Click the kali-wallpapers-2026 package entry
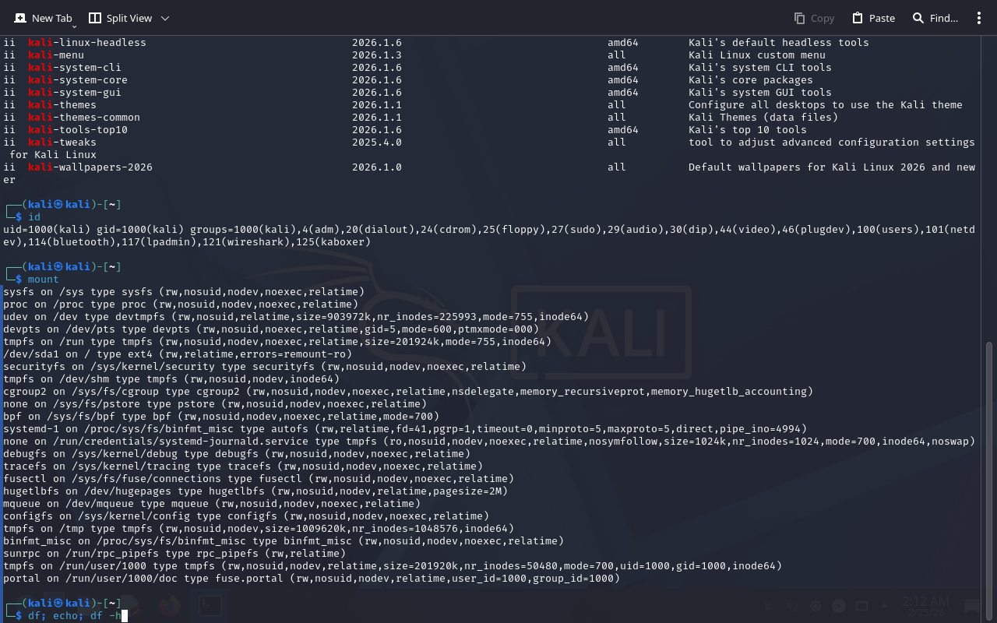This screenshot has height=623, width=997. click(x=90, y=167)
